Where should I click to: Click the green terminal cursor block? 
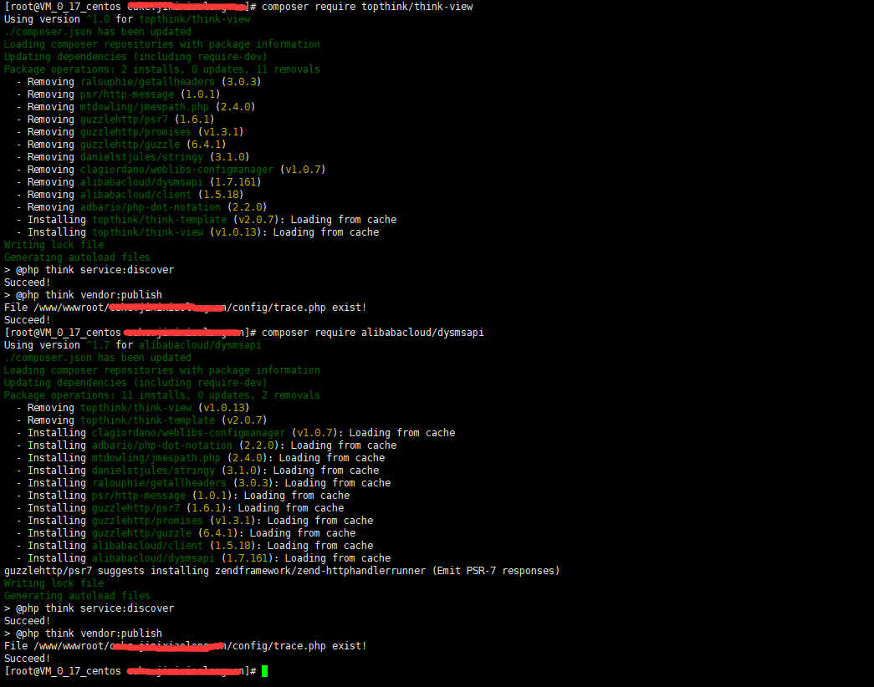tap(265, 671)
